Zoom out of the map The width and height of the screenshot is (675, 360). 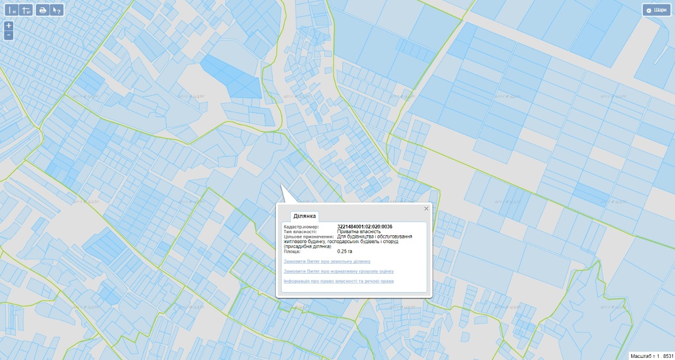coord(8,35)
